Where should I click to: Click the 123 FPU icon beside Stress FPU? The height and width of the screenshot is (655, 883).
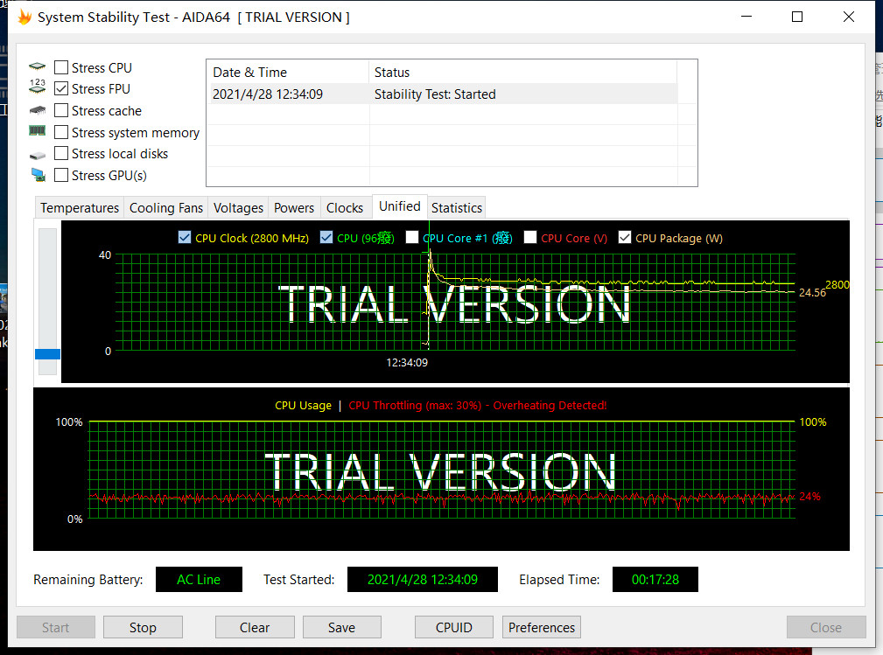click(x=37, y=86)
